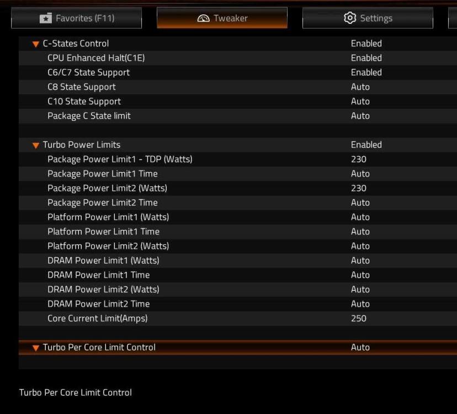Toggle CPU Enhanced Halt(C1E) Enabled value
The width and height of the screenshot is (457, 414).
pos(366,58)
